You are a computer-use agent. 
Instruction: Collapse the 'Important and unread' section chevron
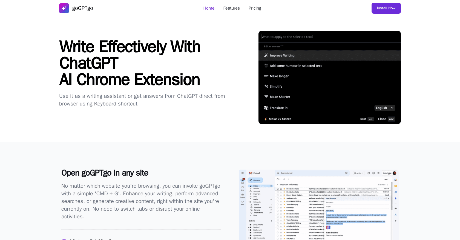[278, 185]
